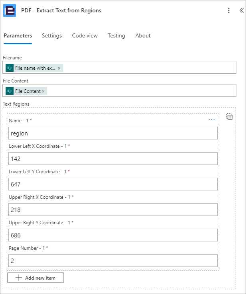246x294 pixels.
Task: Click the Encodian PDF connector icon
Action: [x=10, y=10]
